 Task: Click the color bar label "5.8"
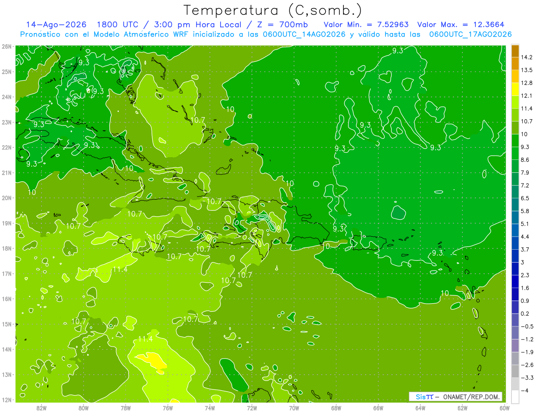point(525,211)
